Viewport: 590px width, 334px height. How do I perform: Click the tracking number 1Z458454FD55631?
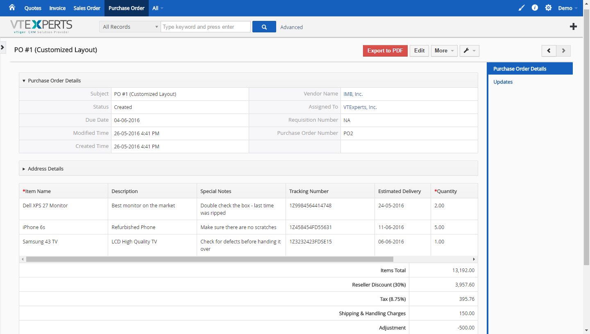tap(311, 227)
